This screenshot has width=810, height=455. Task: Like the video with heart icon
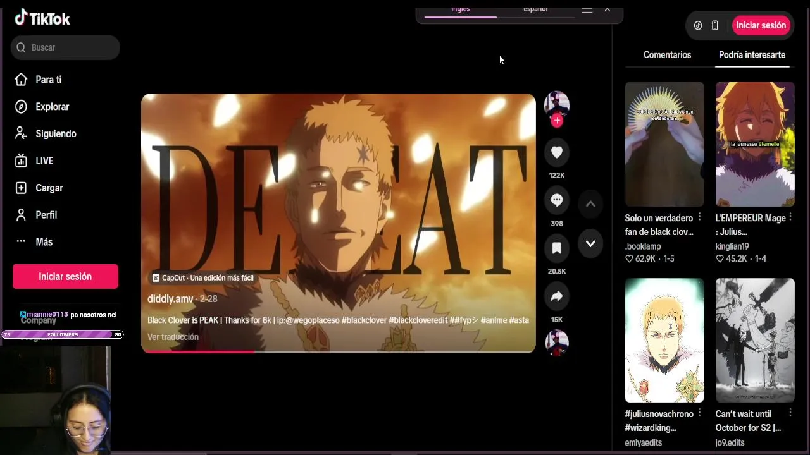(x=557, y=152)
